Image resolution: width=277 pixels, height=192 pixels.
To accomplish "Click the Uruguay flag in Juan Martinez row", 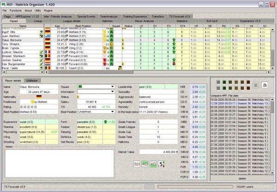I will click(x=48, y=36).
